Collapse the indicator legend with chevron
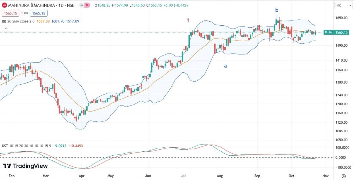The height and width of the screenshot is (181, 354). tap(6, 28)
